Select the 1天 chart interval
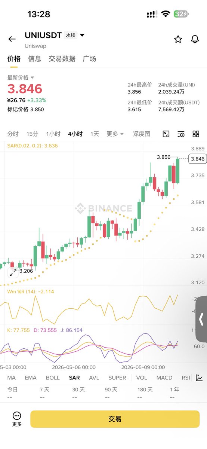The height and width of the screenshot is (449, 207). point(95,134)
